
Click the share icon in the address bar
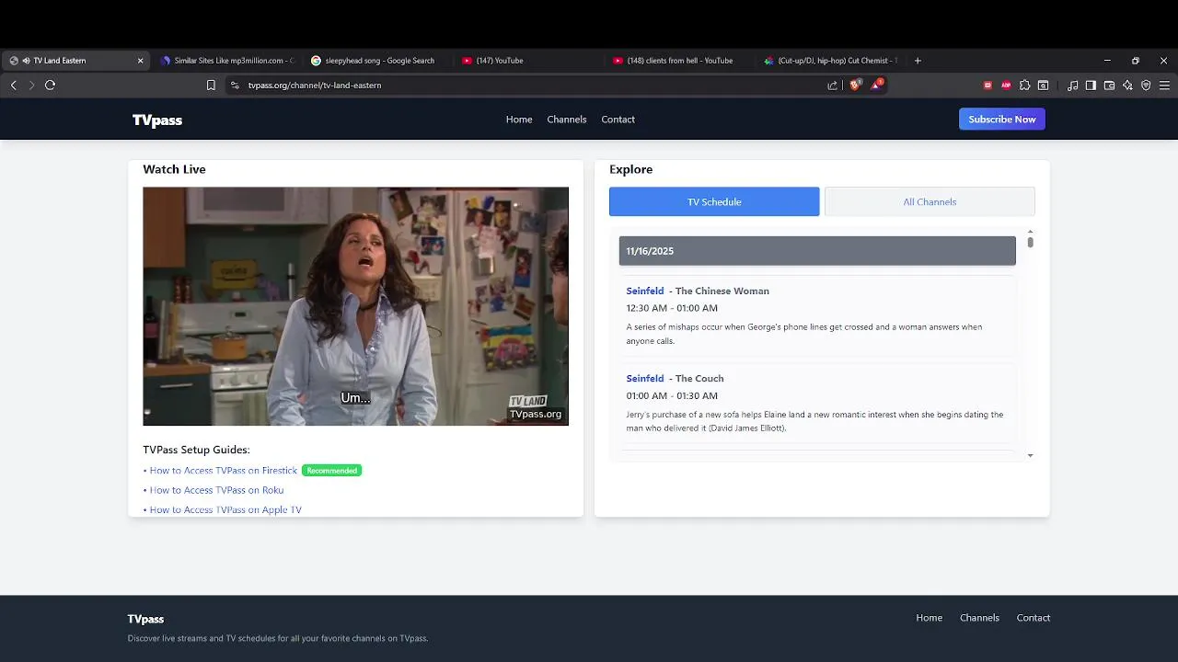832,85
